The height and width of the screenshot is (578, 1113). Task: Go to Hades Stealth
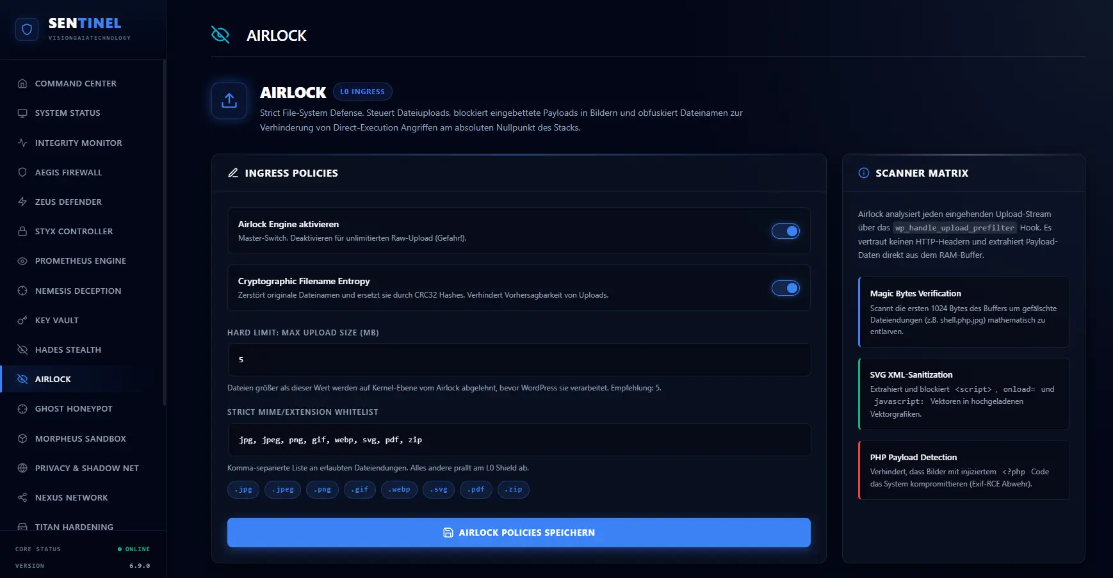[83, 349]
